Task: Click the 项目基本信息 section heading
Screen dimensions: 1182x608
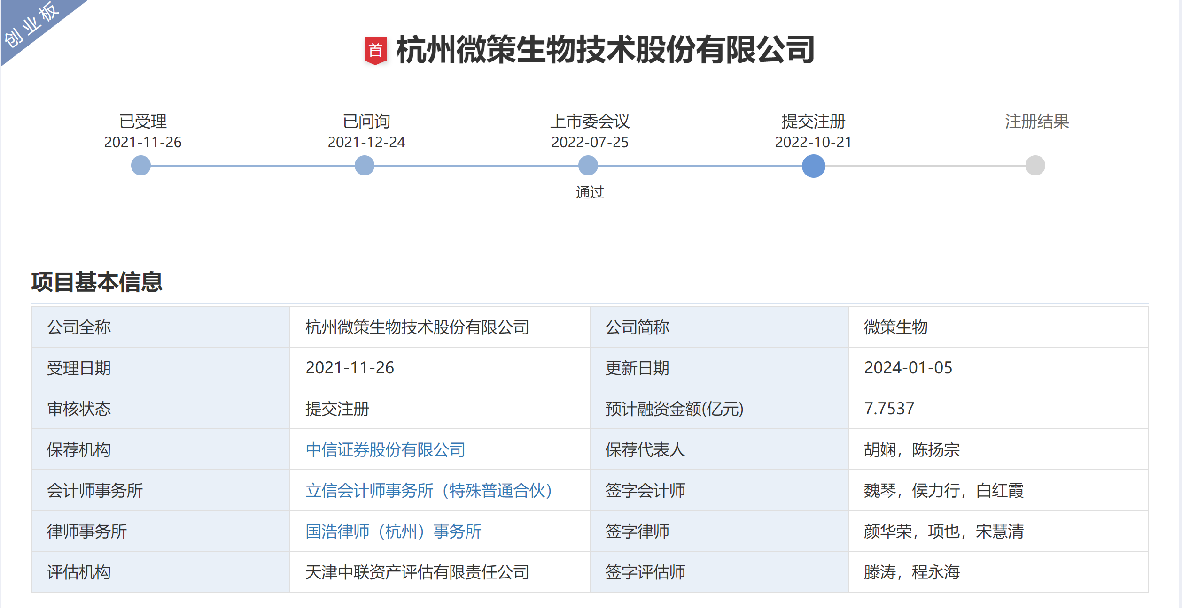Action: coord(97,282)
